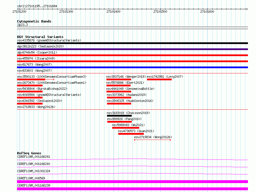Open esv2719833 Wong2012b variant label

pos(36,107)
